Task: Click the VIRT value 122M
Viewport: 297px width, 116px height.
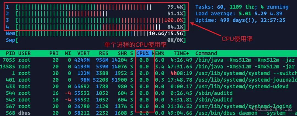Action: (83, 73)
